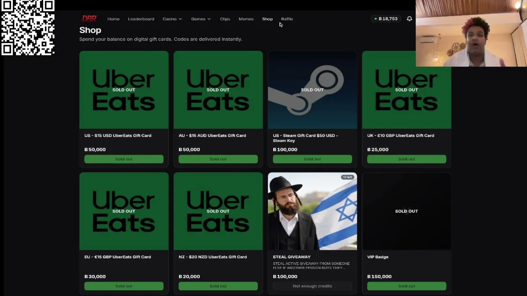The image size is (527, 296).
Task: Open the EU €15 UberEats card image
Action: [124, 211]
